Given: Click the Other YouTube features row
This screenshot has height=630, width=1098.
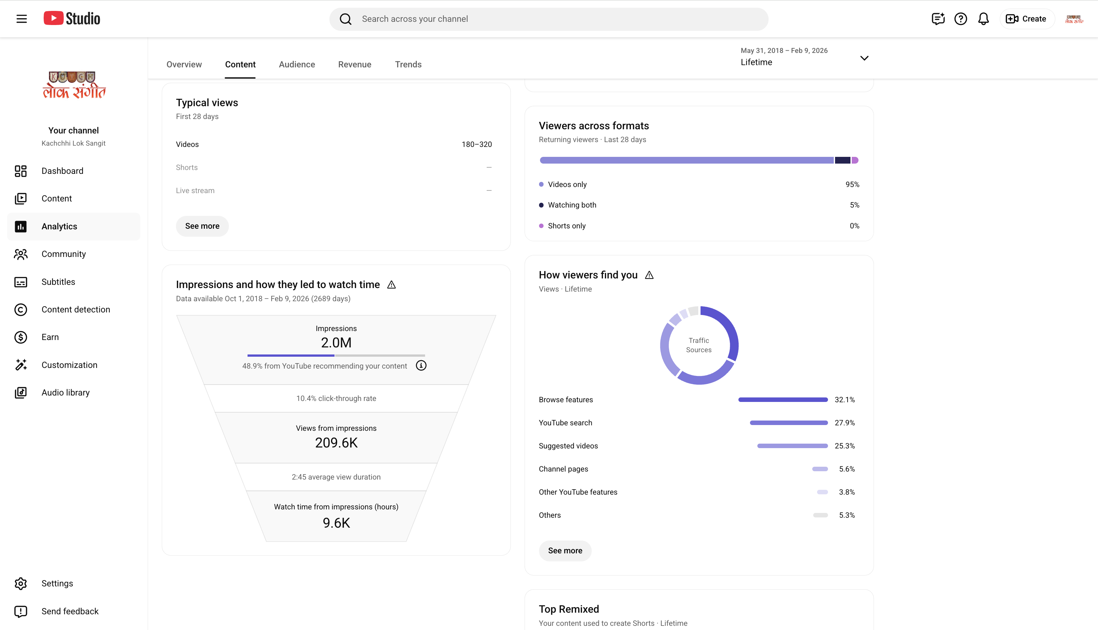Looking at the screenshot, I should [x=697, y=492].
